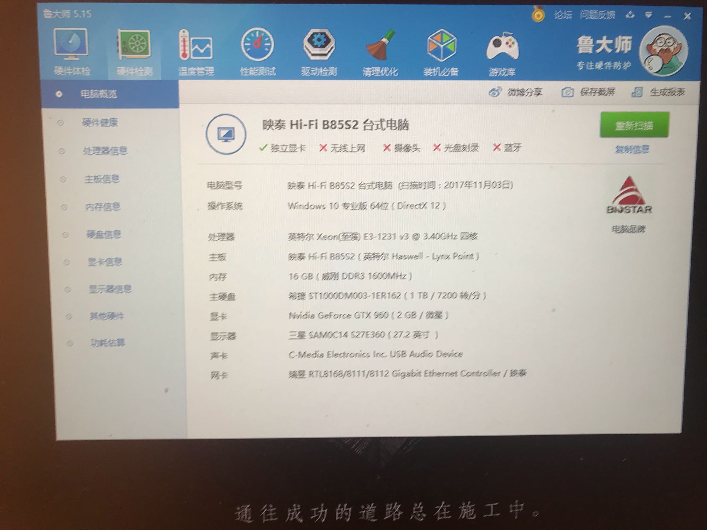Click the 独立显卡 feature indicator
The width and height of the screenshot is (707, 530).
(282, 148)
